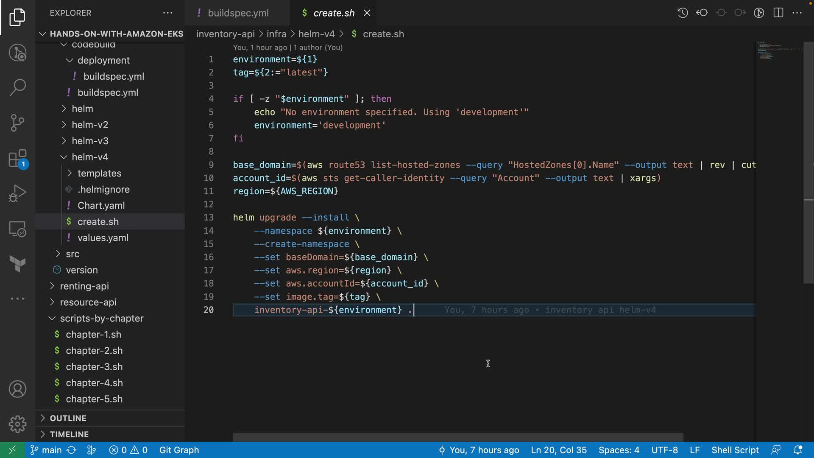Expand the helm-v3 folder
Viewport: 814px width, 458px height.
[90, 141]
